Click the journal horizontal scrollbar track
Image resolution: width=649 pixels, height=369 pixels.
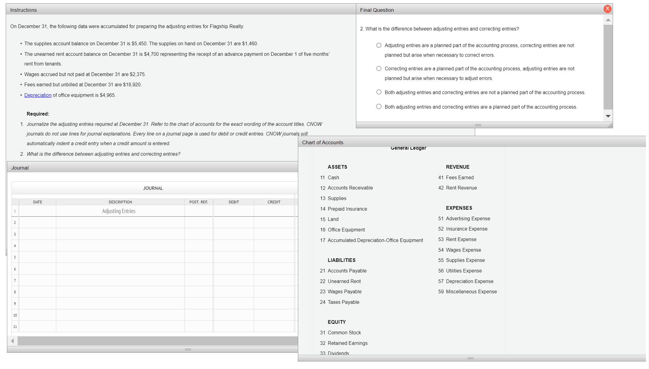[x=157, y=341]
